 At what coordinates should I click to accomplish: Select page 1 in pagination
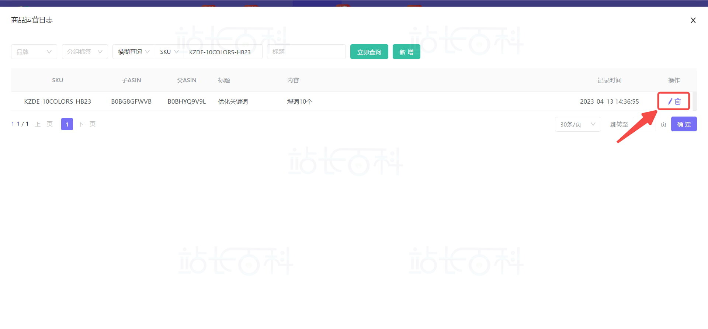click(67, 124)
